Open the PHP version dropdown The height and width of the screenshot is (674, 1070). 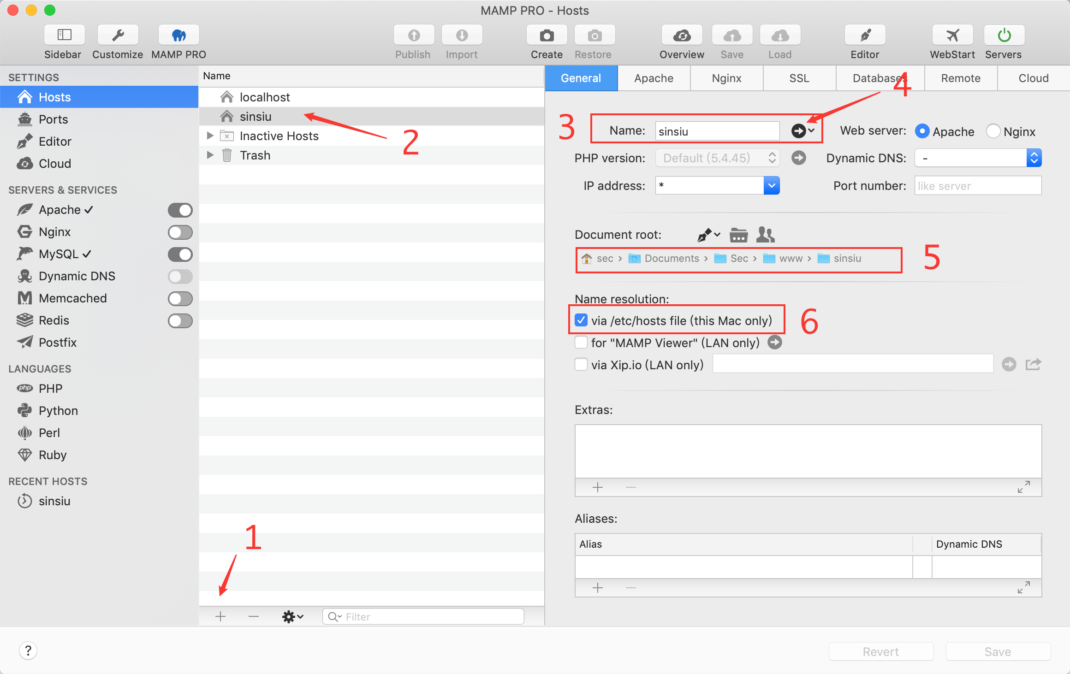[x=718, y=158]
